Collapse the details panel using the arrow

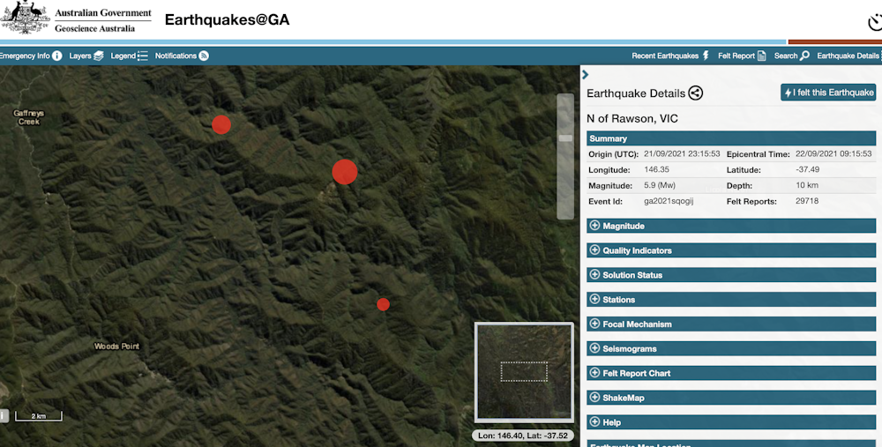(586, 75)
